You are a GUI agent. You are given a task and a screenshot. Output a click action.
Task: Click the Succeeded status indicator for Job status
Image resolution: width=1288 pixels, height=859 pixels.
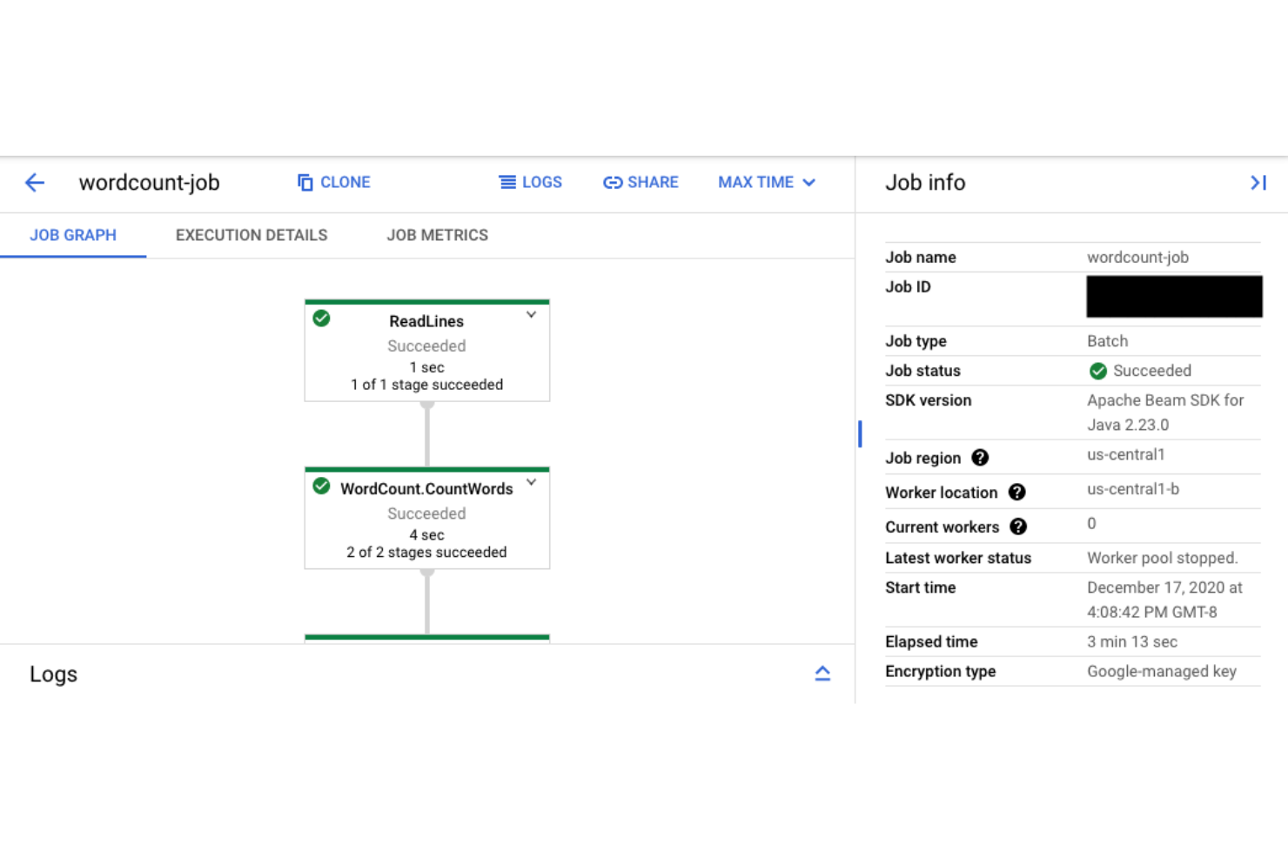[x=1097, y=371]
